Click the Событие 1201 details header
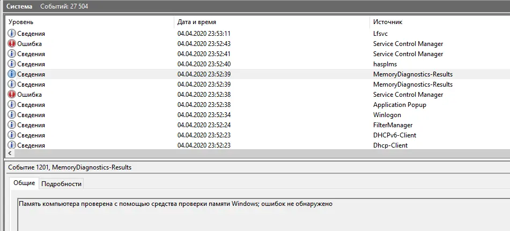 point(70,167)
